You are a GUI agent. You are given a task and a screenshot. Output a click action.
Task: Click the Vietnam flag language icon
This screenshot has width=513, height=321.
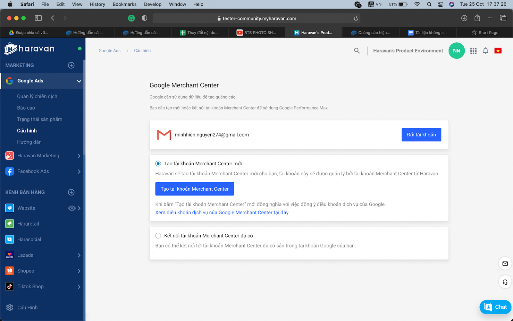(498, 51)
